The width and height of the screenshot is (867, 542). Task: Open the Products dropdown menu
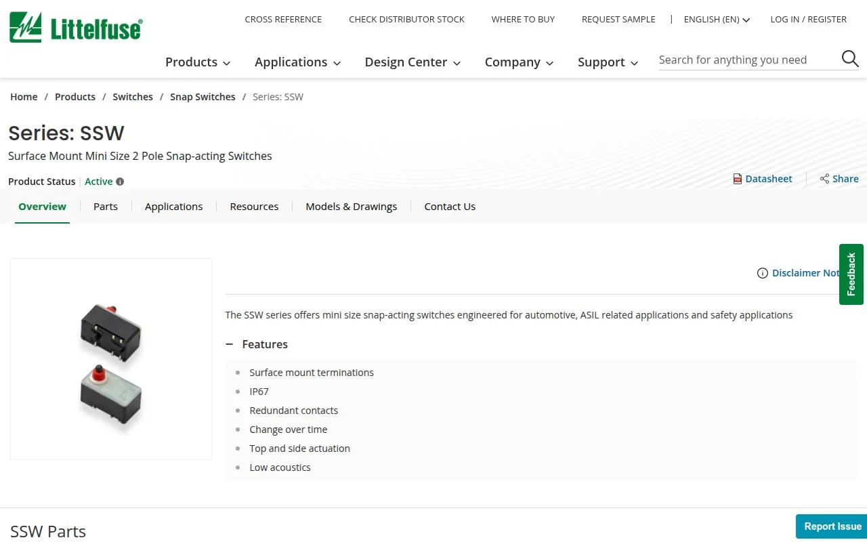coord(198,62)
